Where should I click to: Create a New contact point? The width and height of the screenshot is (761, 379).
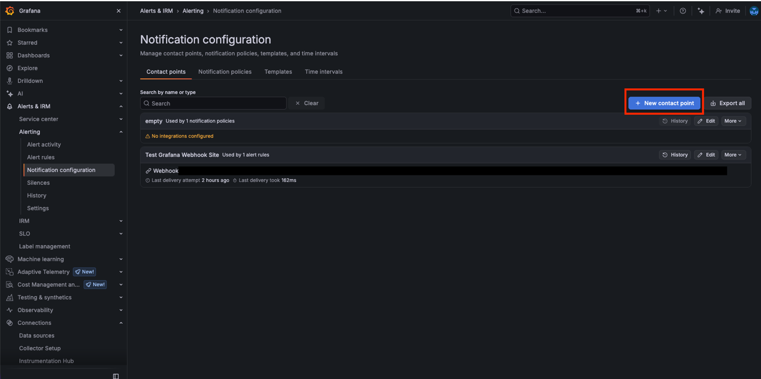click(664, 103)
